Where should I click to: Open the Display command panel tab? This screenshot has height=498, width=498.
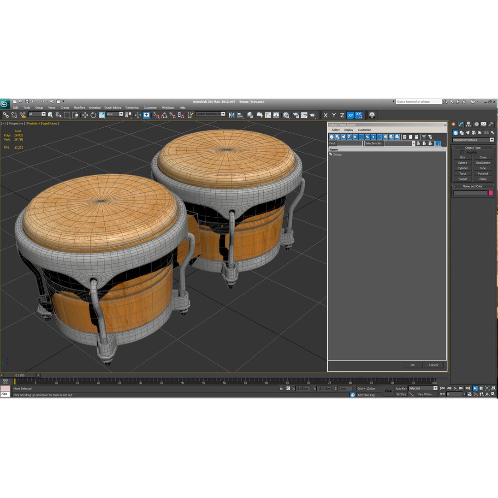click(483, 124)
